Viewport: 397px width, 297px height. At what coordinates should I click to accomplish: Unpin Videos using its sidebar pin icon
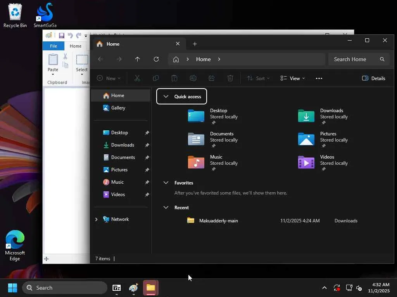click(147, 195)
